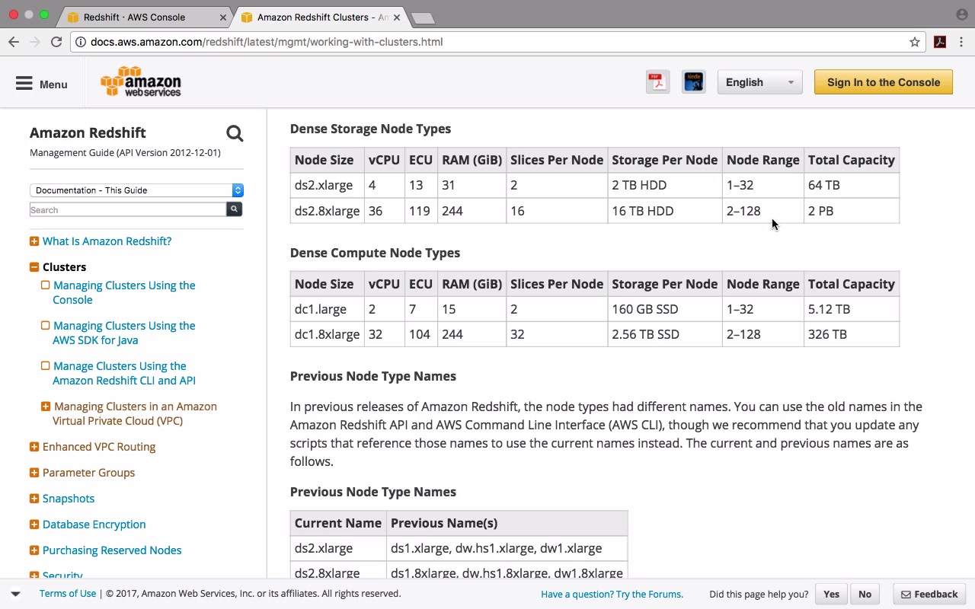Screen dimensions: 975x609
Task: Expand the Parameter Groups section
Action: point(34,473)
